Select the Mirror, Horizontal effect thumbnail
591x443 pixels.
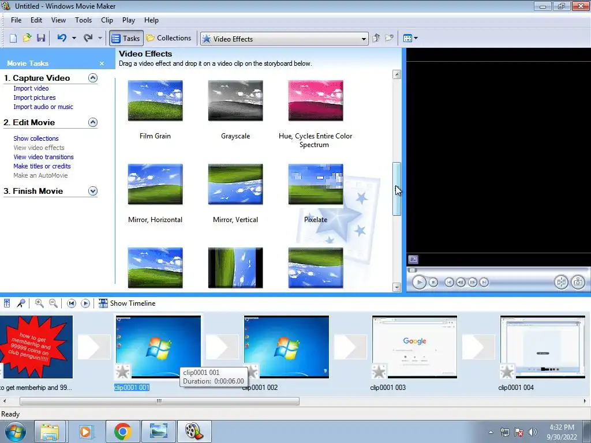click(155, 184)
